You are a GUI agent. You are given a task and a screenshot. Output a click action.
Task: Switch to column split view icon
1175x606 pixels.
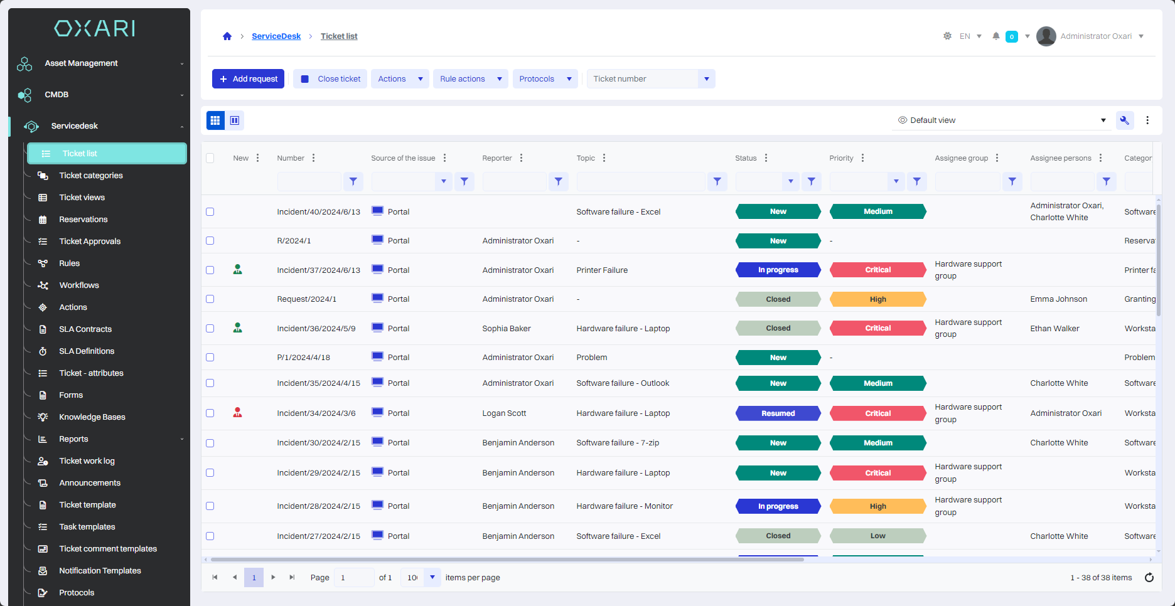click(x=235, y=120)
